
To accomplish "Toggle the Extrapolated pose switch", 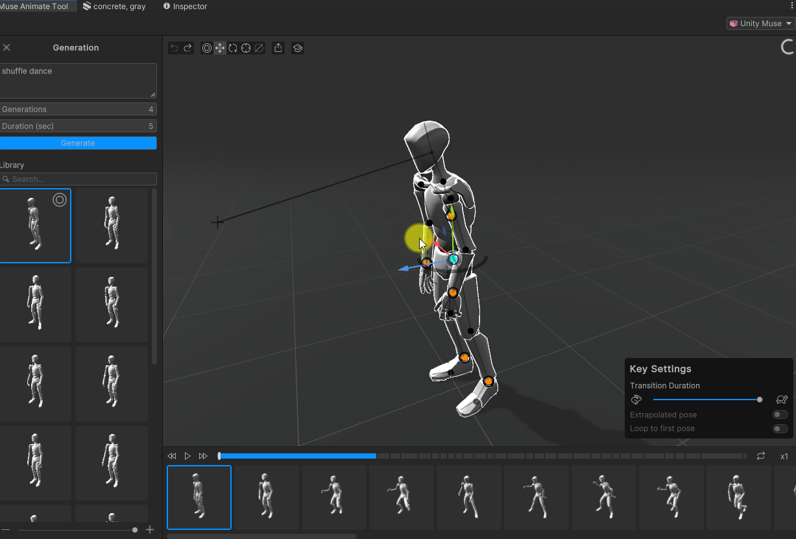I will pos(780,414).
